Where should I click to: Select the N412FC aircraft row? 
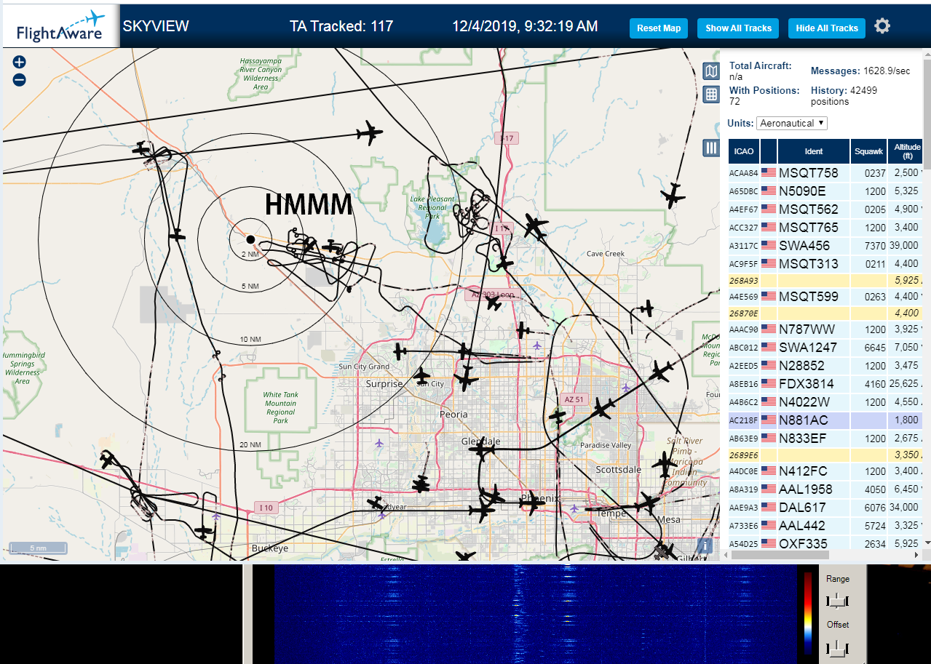[825, 471]
